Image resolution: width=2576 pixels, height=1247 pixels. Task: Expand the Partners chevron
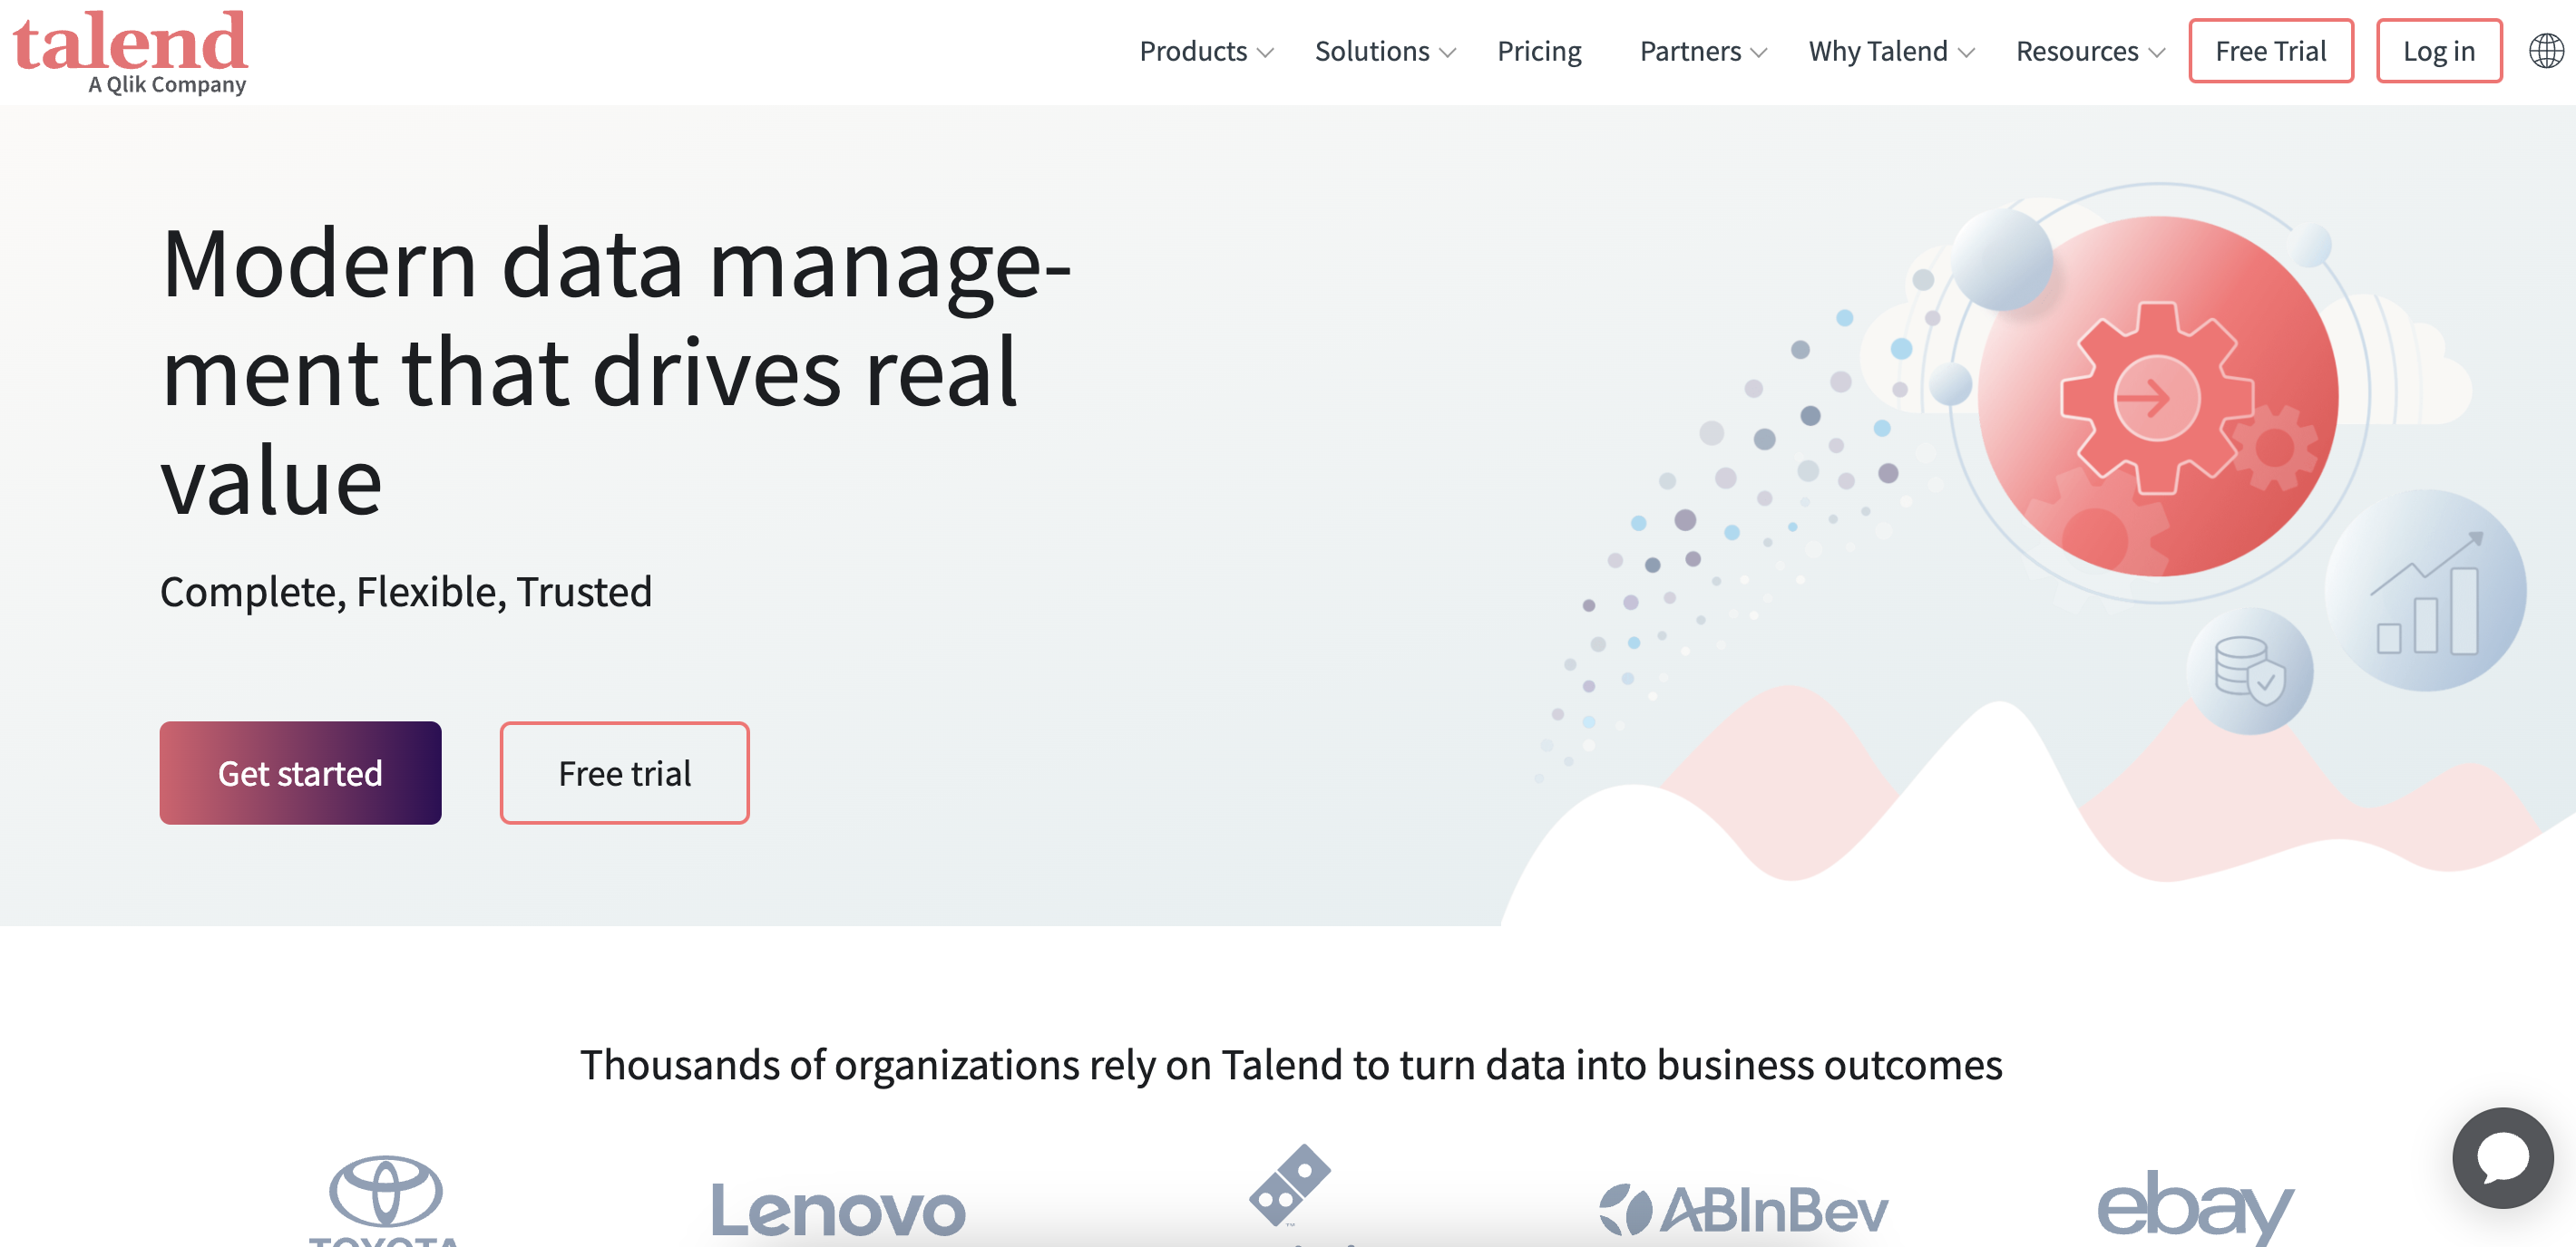[1760, 53]
